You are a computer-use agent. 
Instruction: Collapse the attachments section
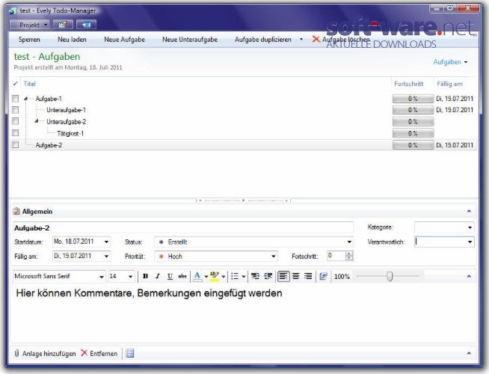(469, 353)
